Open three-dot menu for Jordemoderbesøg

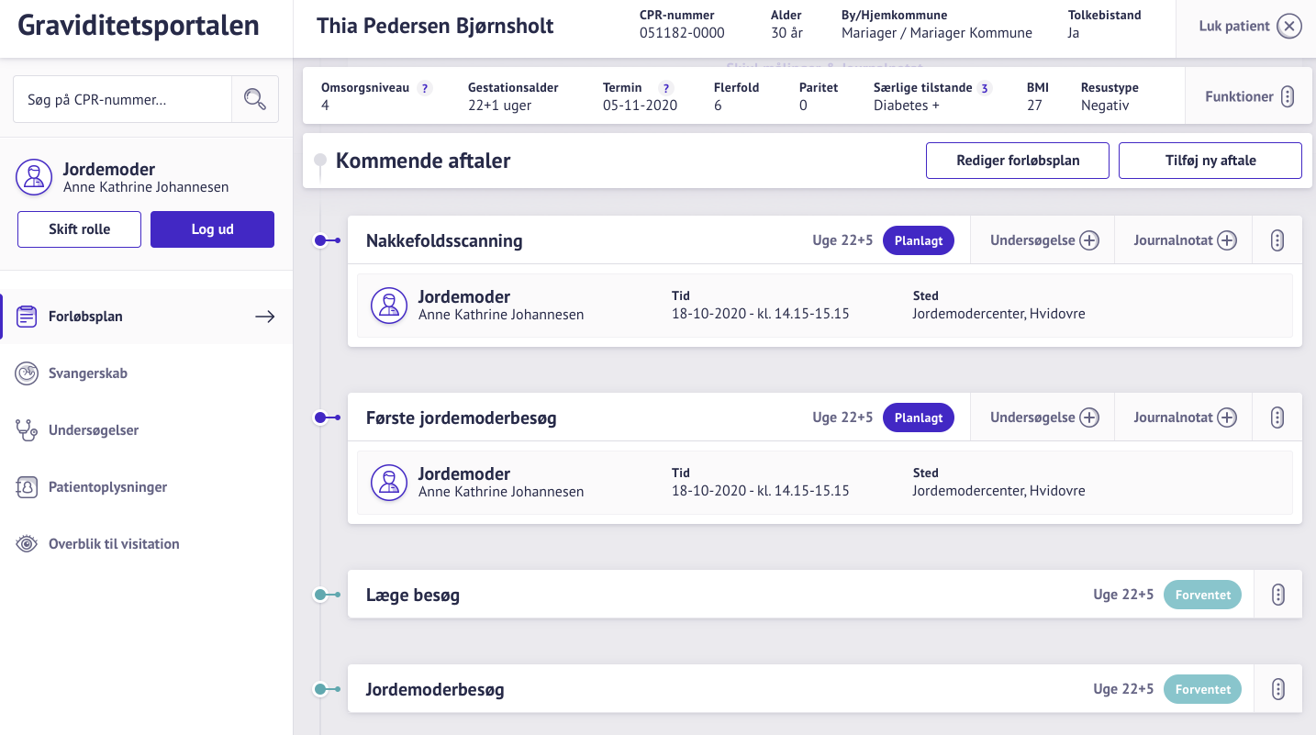[1277, 689]
